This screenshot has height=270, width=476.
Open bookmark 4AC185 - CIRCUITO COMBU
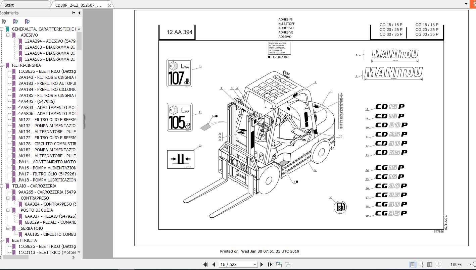tap(51, 234)
